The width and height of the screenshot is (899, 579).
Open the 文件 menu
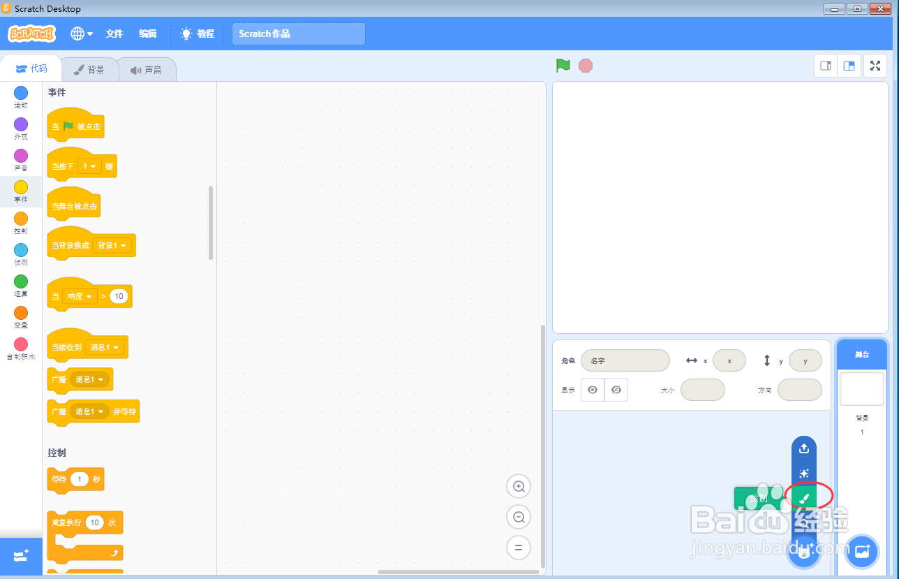pyautogui.click(x=114, y=34)
